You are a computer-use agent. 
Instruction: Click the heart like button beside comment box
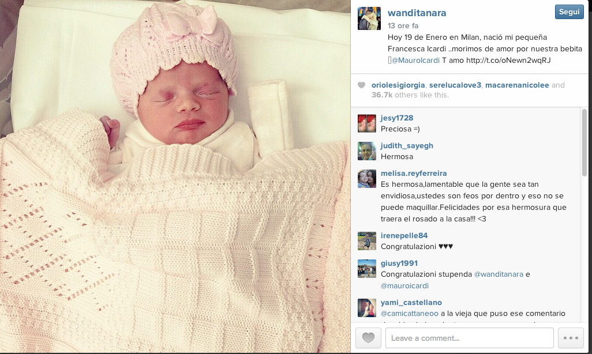368,338
